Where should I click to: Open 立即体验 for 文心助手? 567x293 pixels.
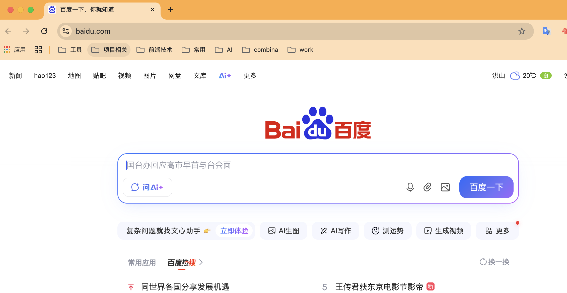coord(234,231)
